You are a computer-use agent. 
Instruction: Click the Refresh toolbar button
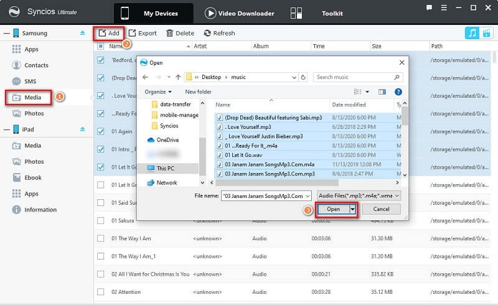pos(220,33)
